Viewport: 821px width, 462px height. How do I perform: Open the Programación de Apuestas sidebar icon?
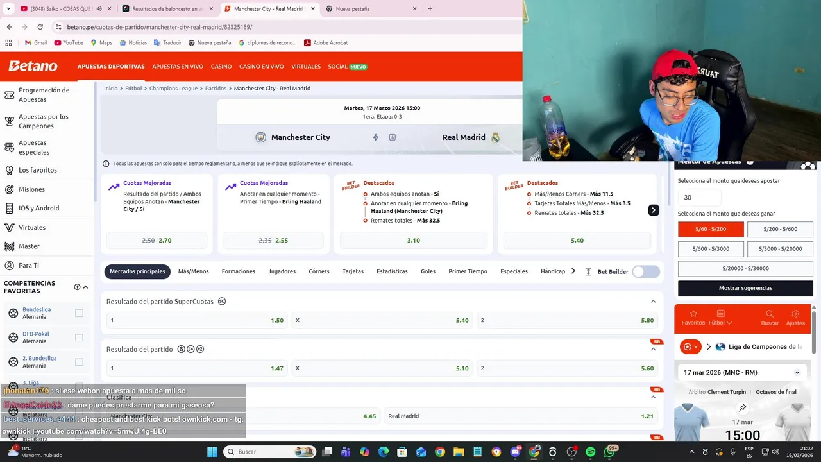click(9, 95)
